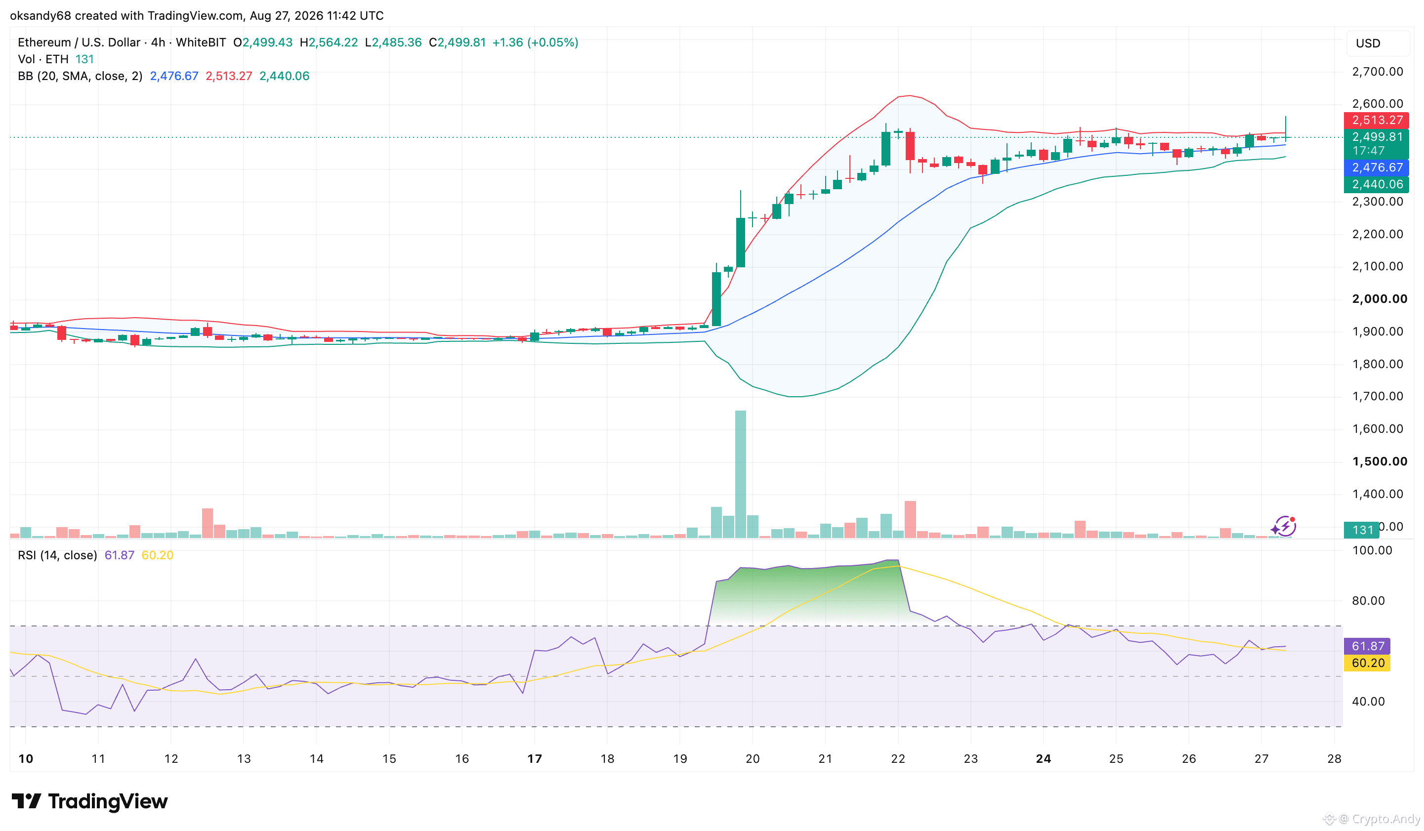This screenshot has width=1424, height=831.
Task: Click date label 15 on time axis
Action: (x=389, y=759)
